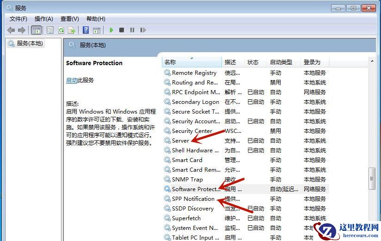Toggle the action pane toolbar icon
Screen dimensions: 381x241
[97, 30]
